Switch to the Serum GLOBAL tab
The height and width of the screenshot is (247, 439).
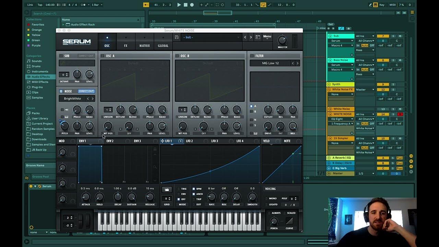[163, 42]
